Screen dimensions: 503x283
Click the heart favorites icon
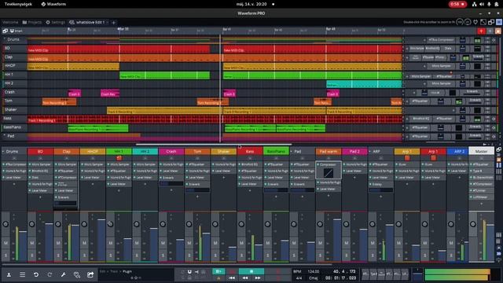77,274
